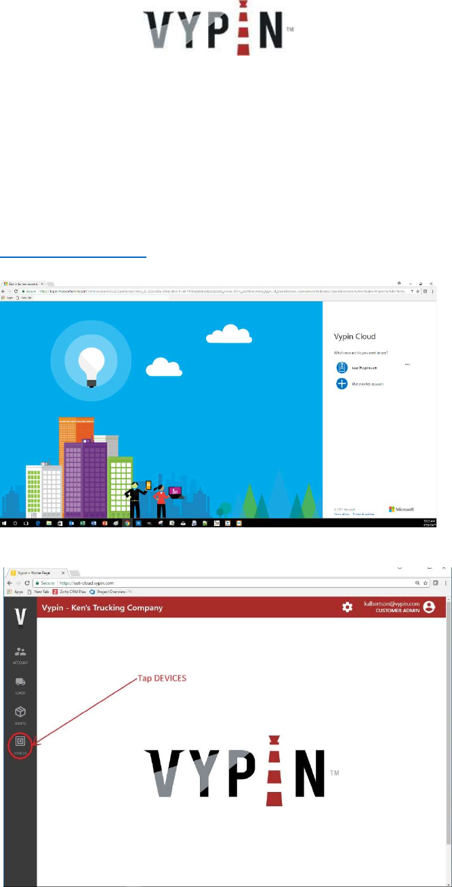Viewport: 452px width, 887px height.
Task: Click the login.microsoftonline.com address bar
Action: 217,290
